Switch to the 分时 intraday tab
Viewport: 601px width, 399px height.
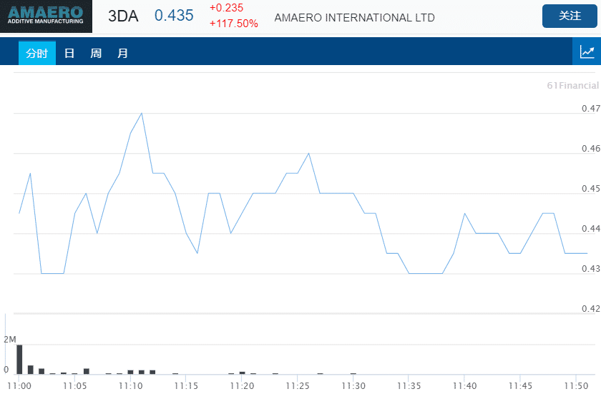(37, 53)
